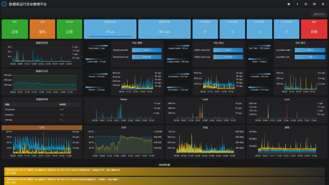Select the 363 ops logical read count card

click(164, 29)
